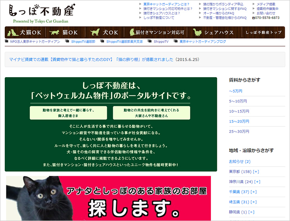Image resolution: width=290 pixels, height=221 pixels.
Task: Expand the 神奈川県 (24) region list
Action: point(257,182)
